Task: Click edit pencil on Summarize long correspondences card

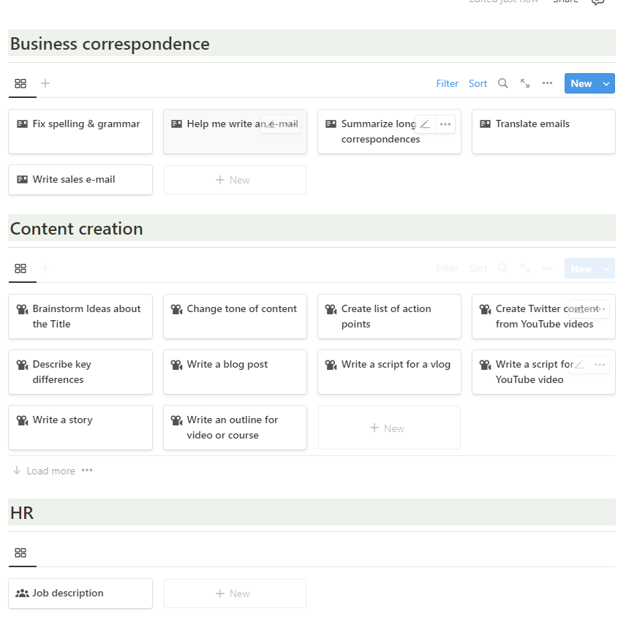Action: [425, 124]
